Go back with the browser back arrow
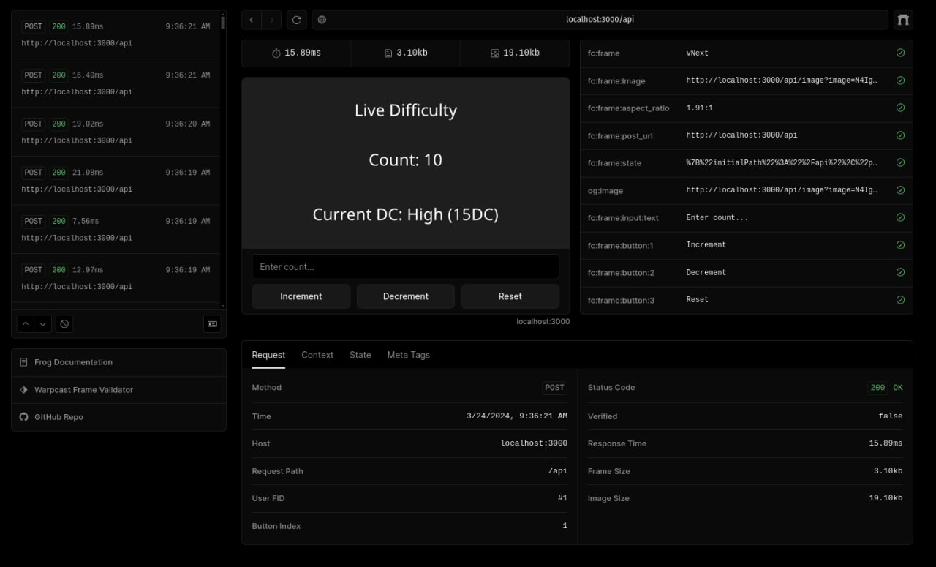The width and height of the screenshot is (936, 567). (252, 20)
